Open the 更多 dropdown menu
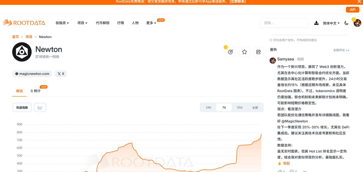 [x=151, y=23]
